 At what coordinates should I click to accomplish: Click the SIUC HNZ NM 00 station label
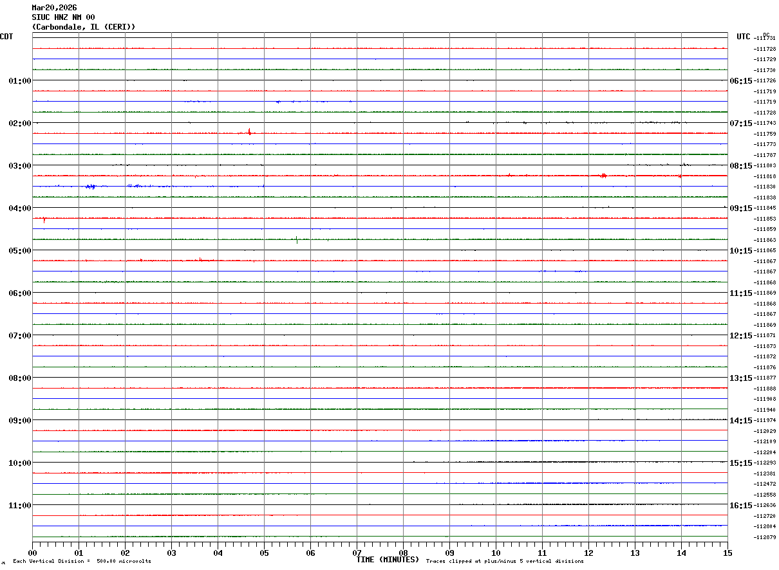(63, 17)
